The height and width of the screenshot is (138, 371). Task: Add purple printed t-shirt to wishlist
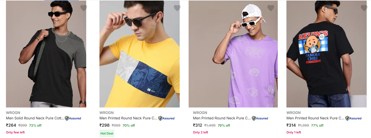(271, 8)
